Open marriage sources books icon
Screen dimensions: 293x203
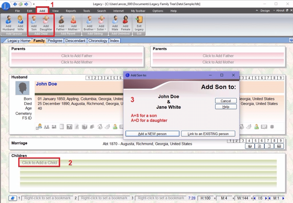pyautogui.click(x=250, y=146)
